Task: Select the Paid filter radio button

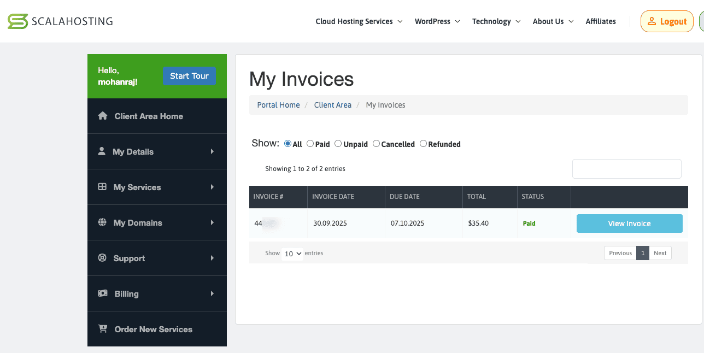Action: [x=310, y=144]
